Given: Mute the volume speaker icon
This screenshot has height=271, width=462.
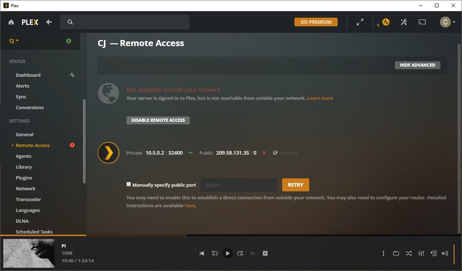Looking at the screenshot, I should [445, 253].
